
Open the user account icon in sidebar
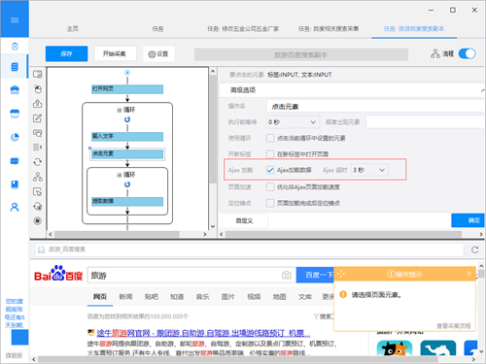(15, 207)
